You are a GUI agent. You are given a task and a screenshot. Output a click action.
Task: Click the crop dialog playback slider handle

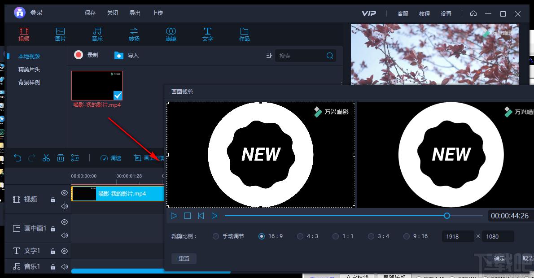point(447,216)
